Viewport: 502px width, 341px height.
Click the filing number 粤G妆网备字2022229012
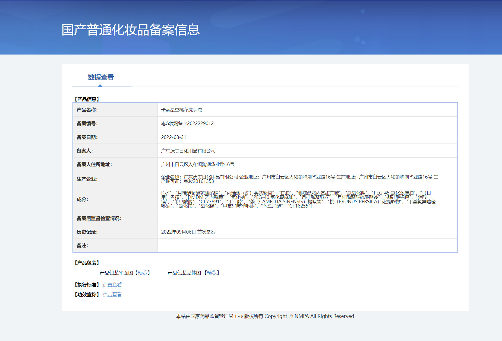[187, 123]
